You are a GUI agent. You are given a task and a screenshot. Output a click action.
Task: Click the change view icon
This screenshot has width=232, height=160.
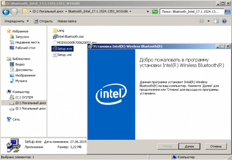coord(202,21)
